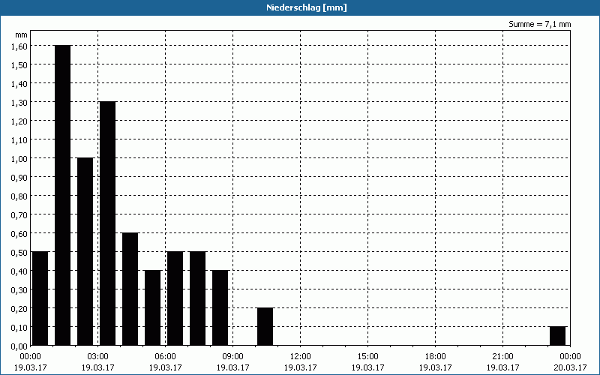Click y-axis label 1,60
600x375 pixels.
tap(19, 46)
